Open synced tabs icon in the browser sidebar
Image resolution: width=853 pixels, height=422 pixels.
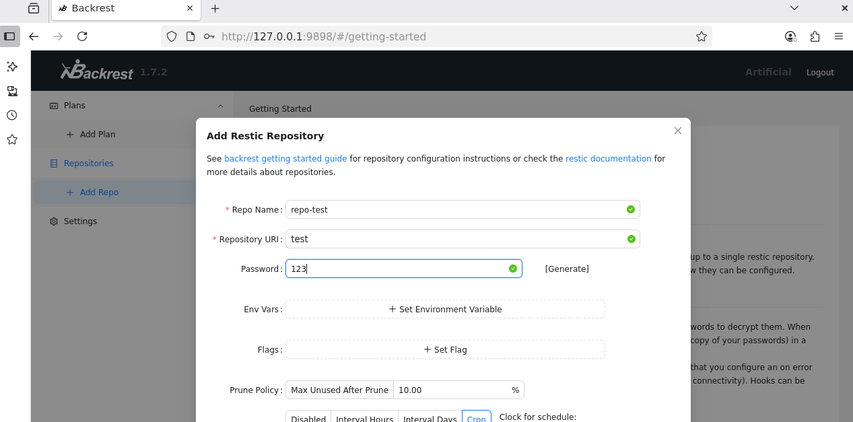[x=11, y=91]
